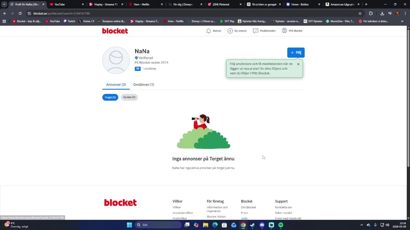Screen dimensions: 410x230
Task: Open footer link Användarvillkor
Action: pyautogui.click(x=183, y=213)
